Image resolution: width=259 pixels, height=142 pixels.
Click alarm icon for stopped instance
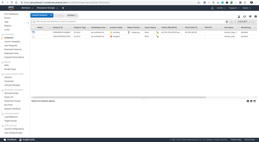click(157, 36)
